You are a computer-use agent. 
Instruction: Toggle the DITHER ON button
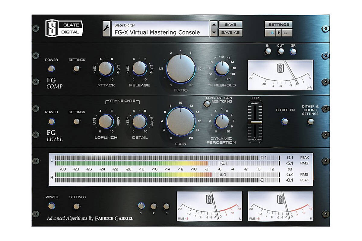pos(285,122)
